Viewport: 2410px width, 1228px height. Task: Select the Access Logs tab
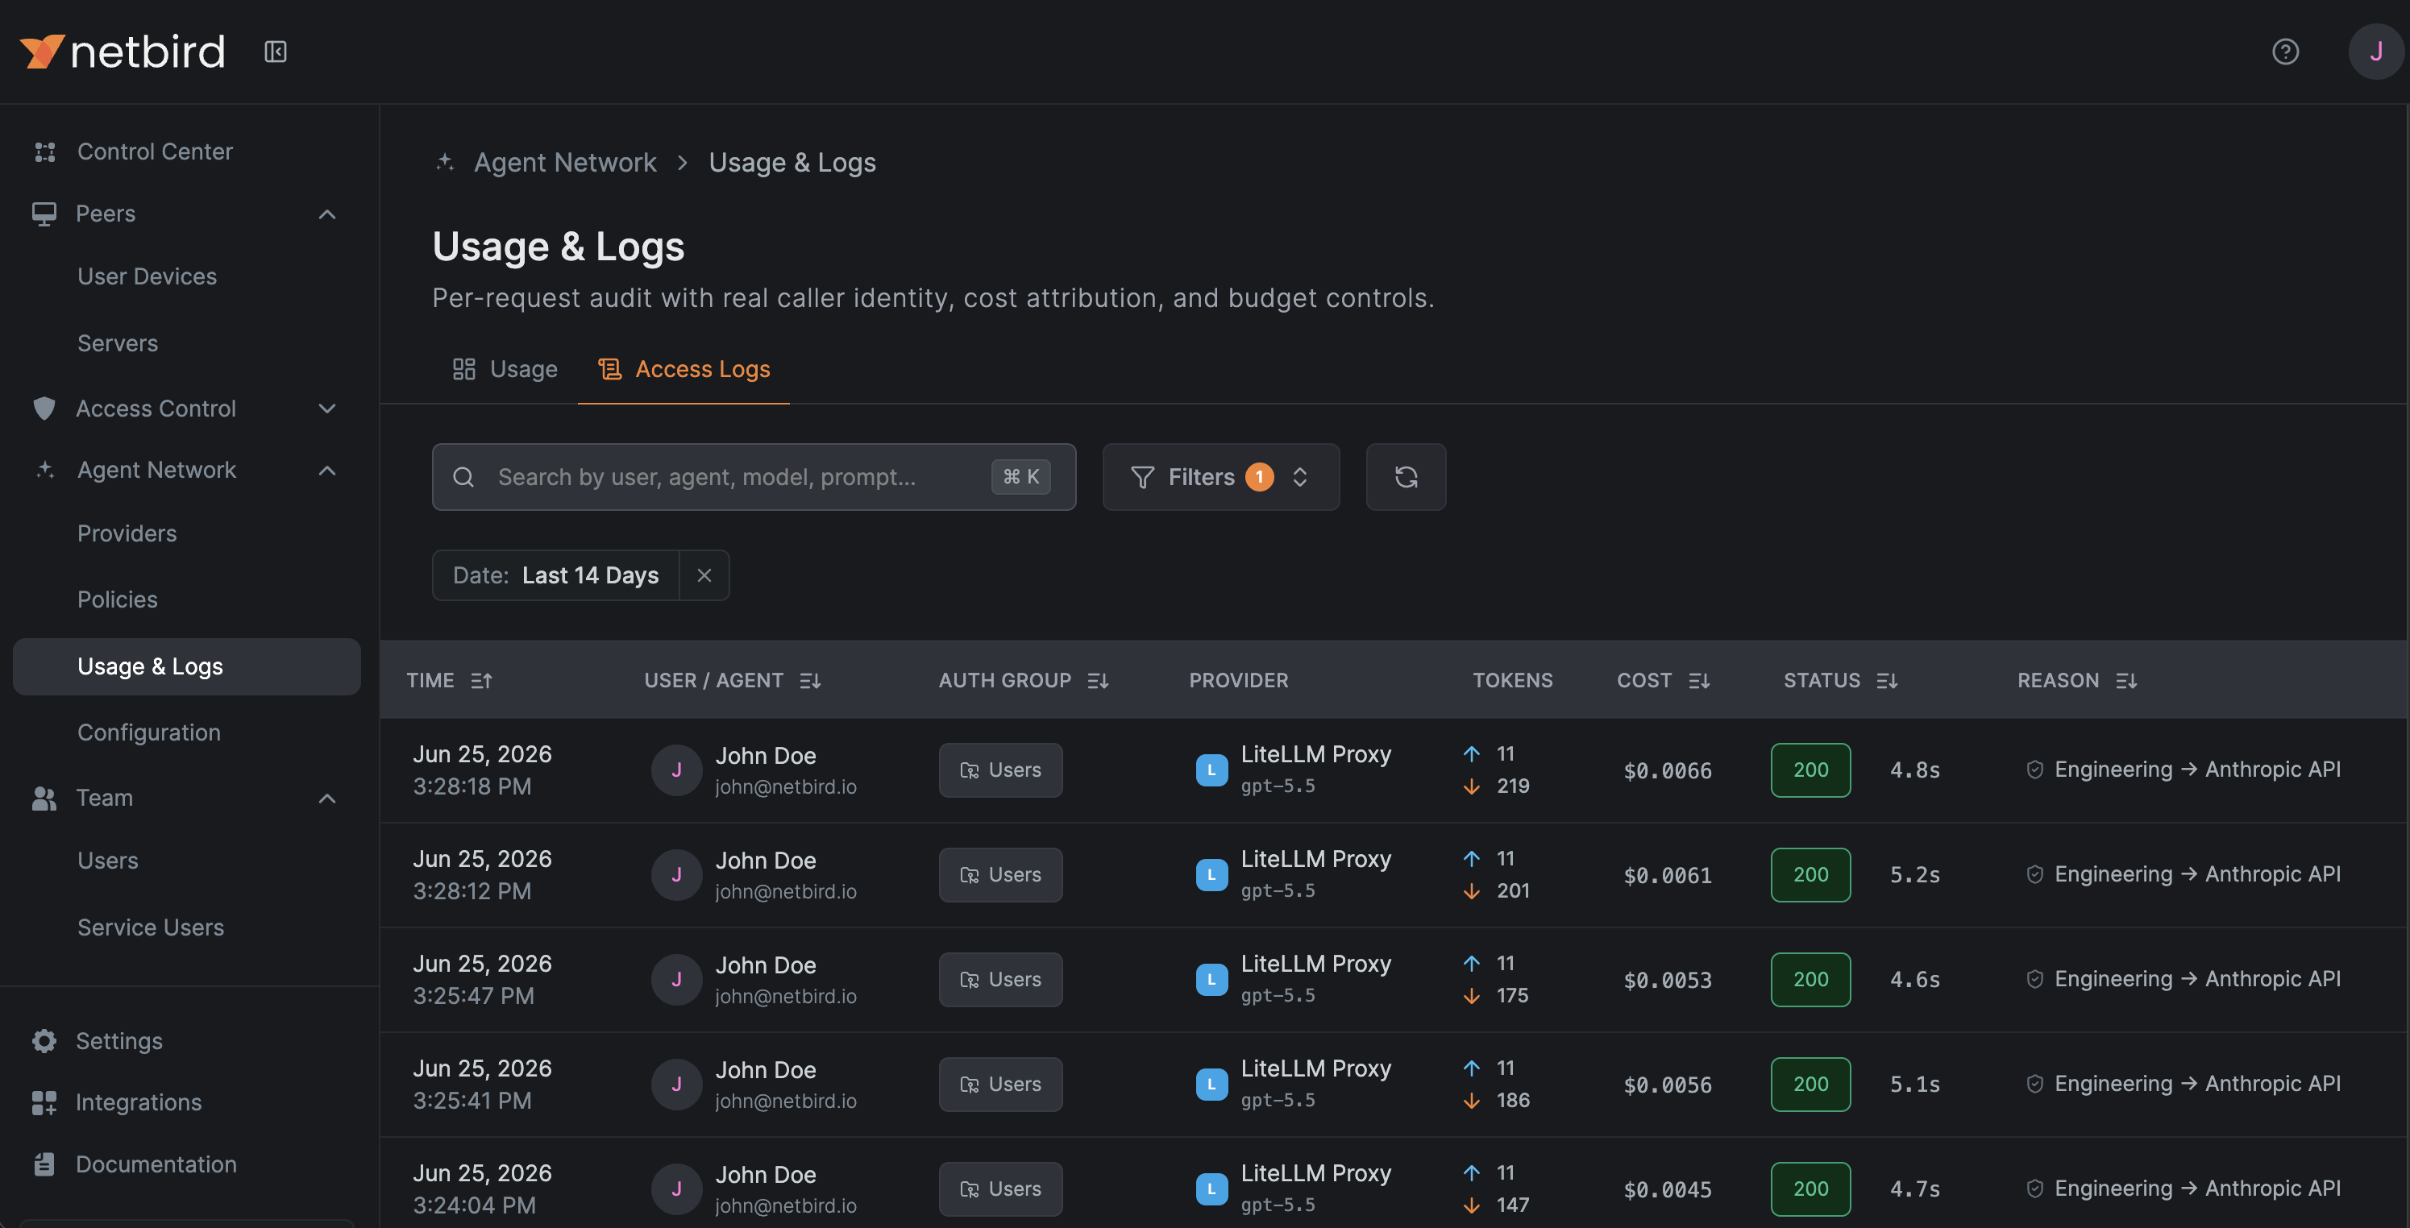684,369
